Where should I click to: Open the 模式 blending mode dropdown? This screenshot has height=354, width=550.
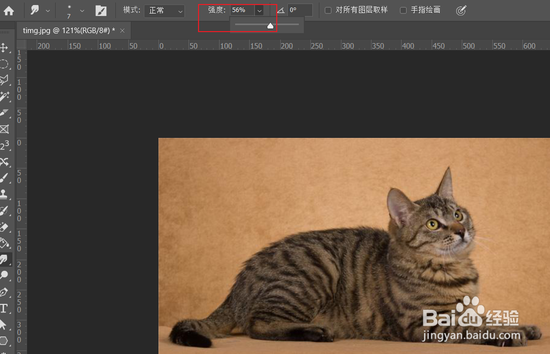pyautogui.click(x=164, y=11)
